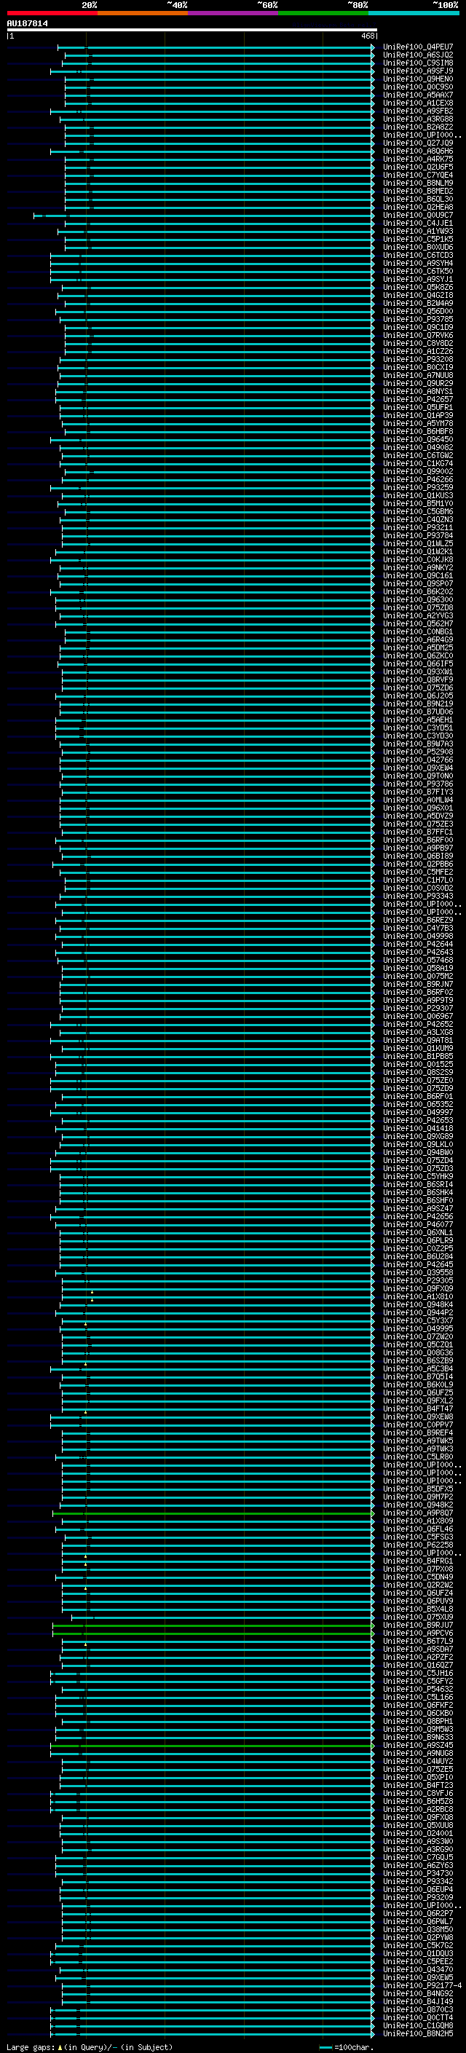The height and width of the screenshot is (2053, 466).
Task: Open hit UniRef100_A6SJQ2
Action: click(x=417, y=55)
